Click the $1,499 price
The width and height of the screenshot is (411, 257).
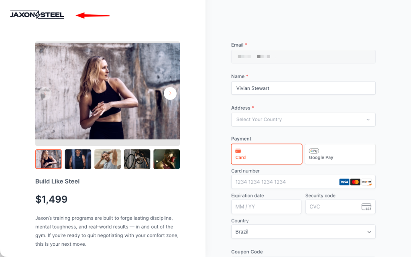(51, 199)
